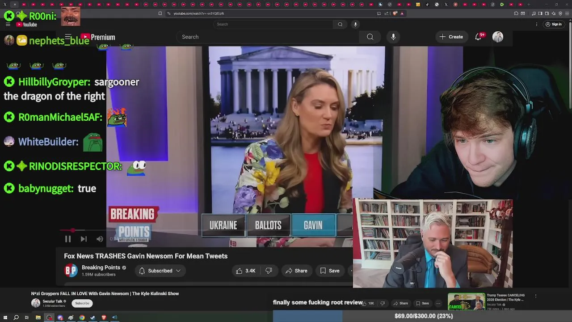
Task: Select the GAVIN segment tab in video
Action: coord(313,225)
